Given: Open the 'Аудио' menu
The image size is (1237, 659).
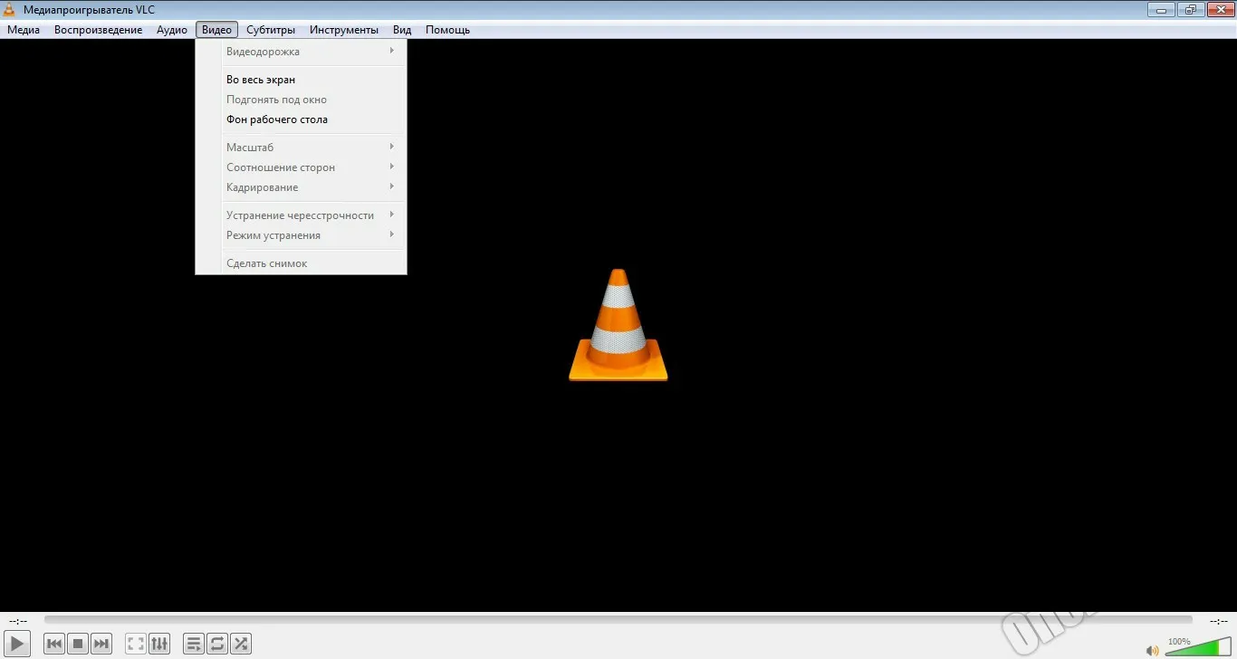Looking at the screenshot, I should (172, 30).
